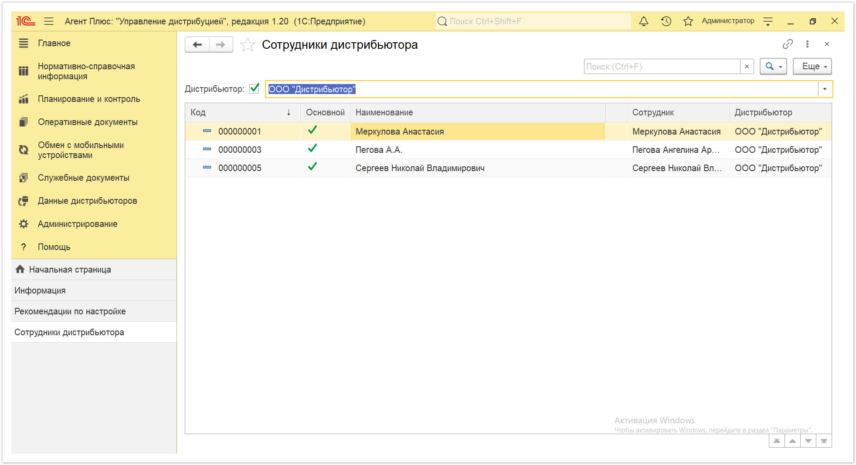Switch to Рекомендации по настройке tab

(x=94, y=311)
